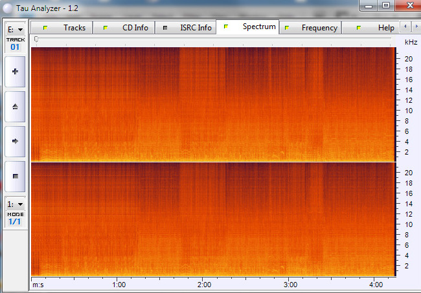The image size is (421, 293).
Task: Click the eject disc button
Action: pos(15,107)
